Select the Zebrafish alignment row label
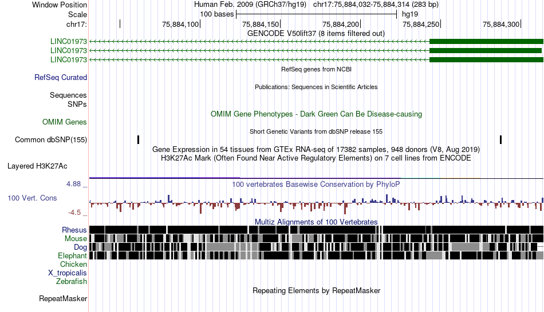 coord(72,281)
